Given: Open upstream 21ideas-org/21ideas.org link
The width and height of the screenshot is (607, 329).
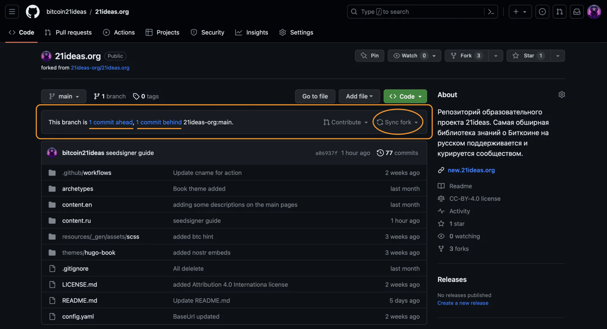Looking at the screenshot, I should tap(100, 68).
